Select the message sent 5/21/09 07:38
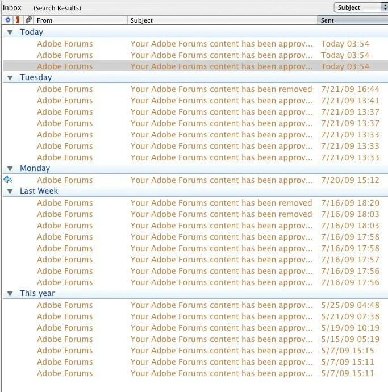 point(195,316)
